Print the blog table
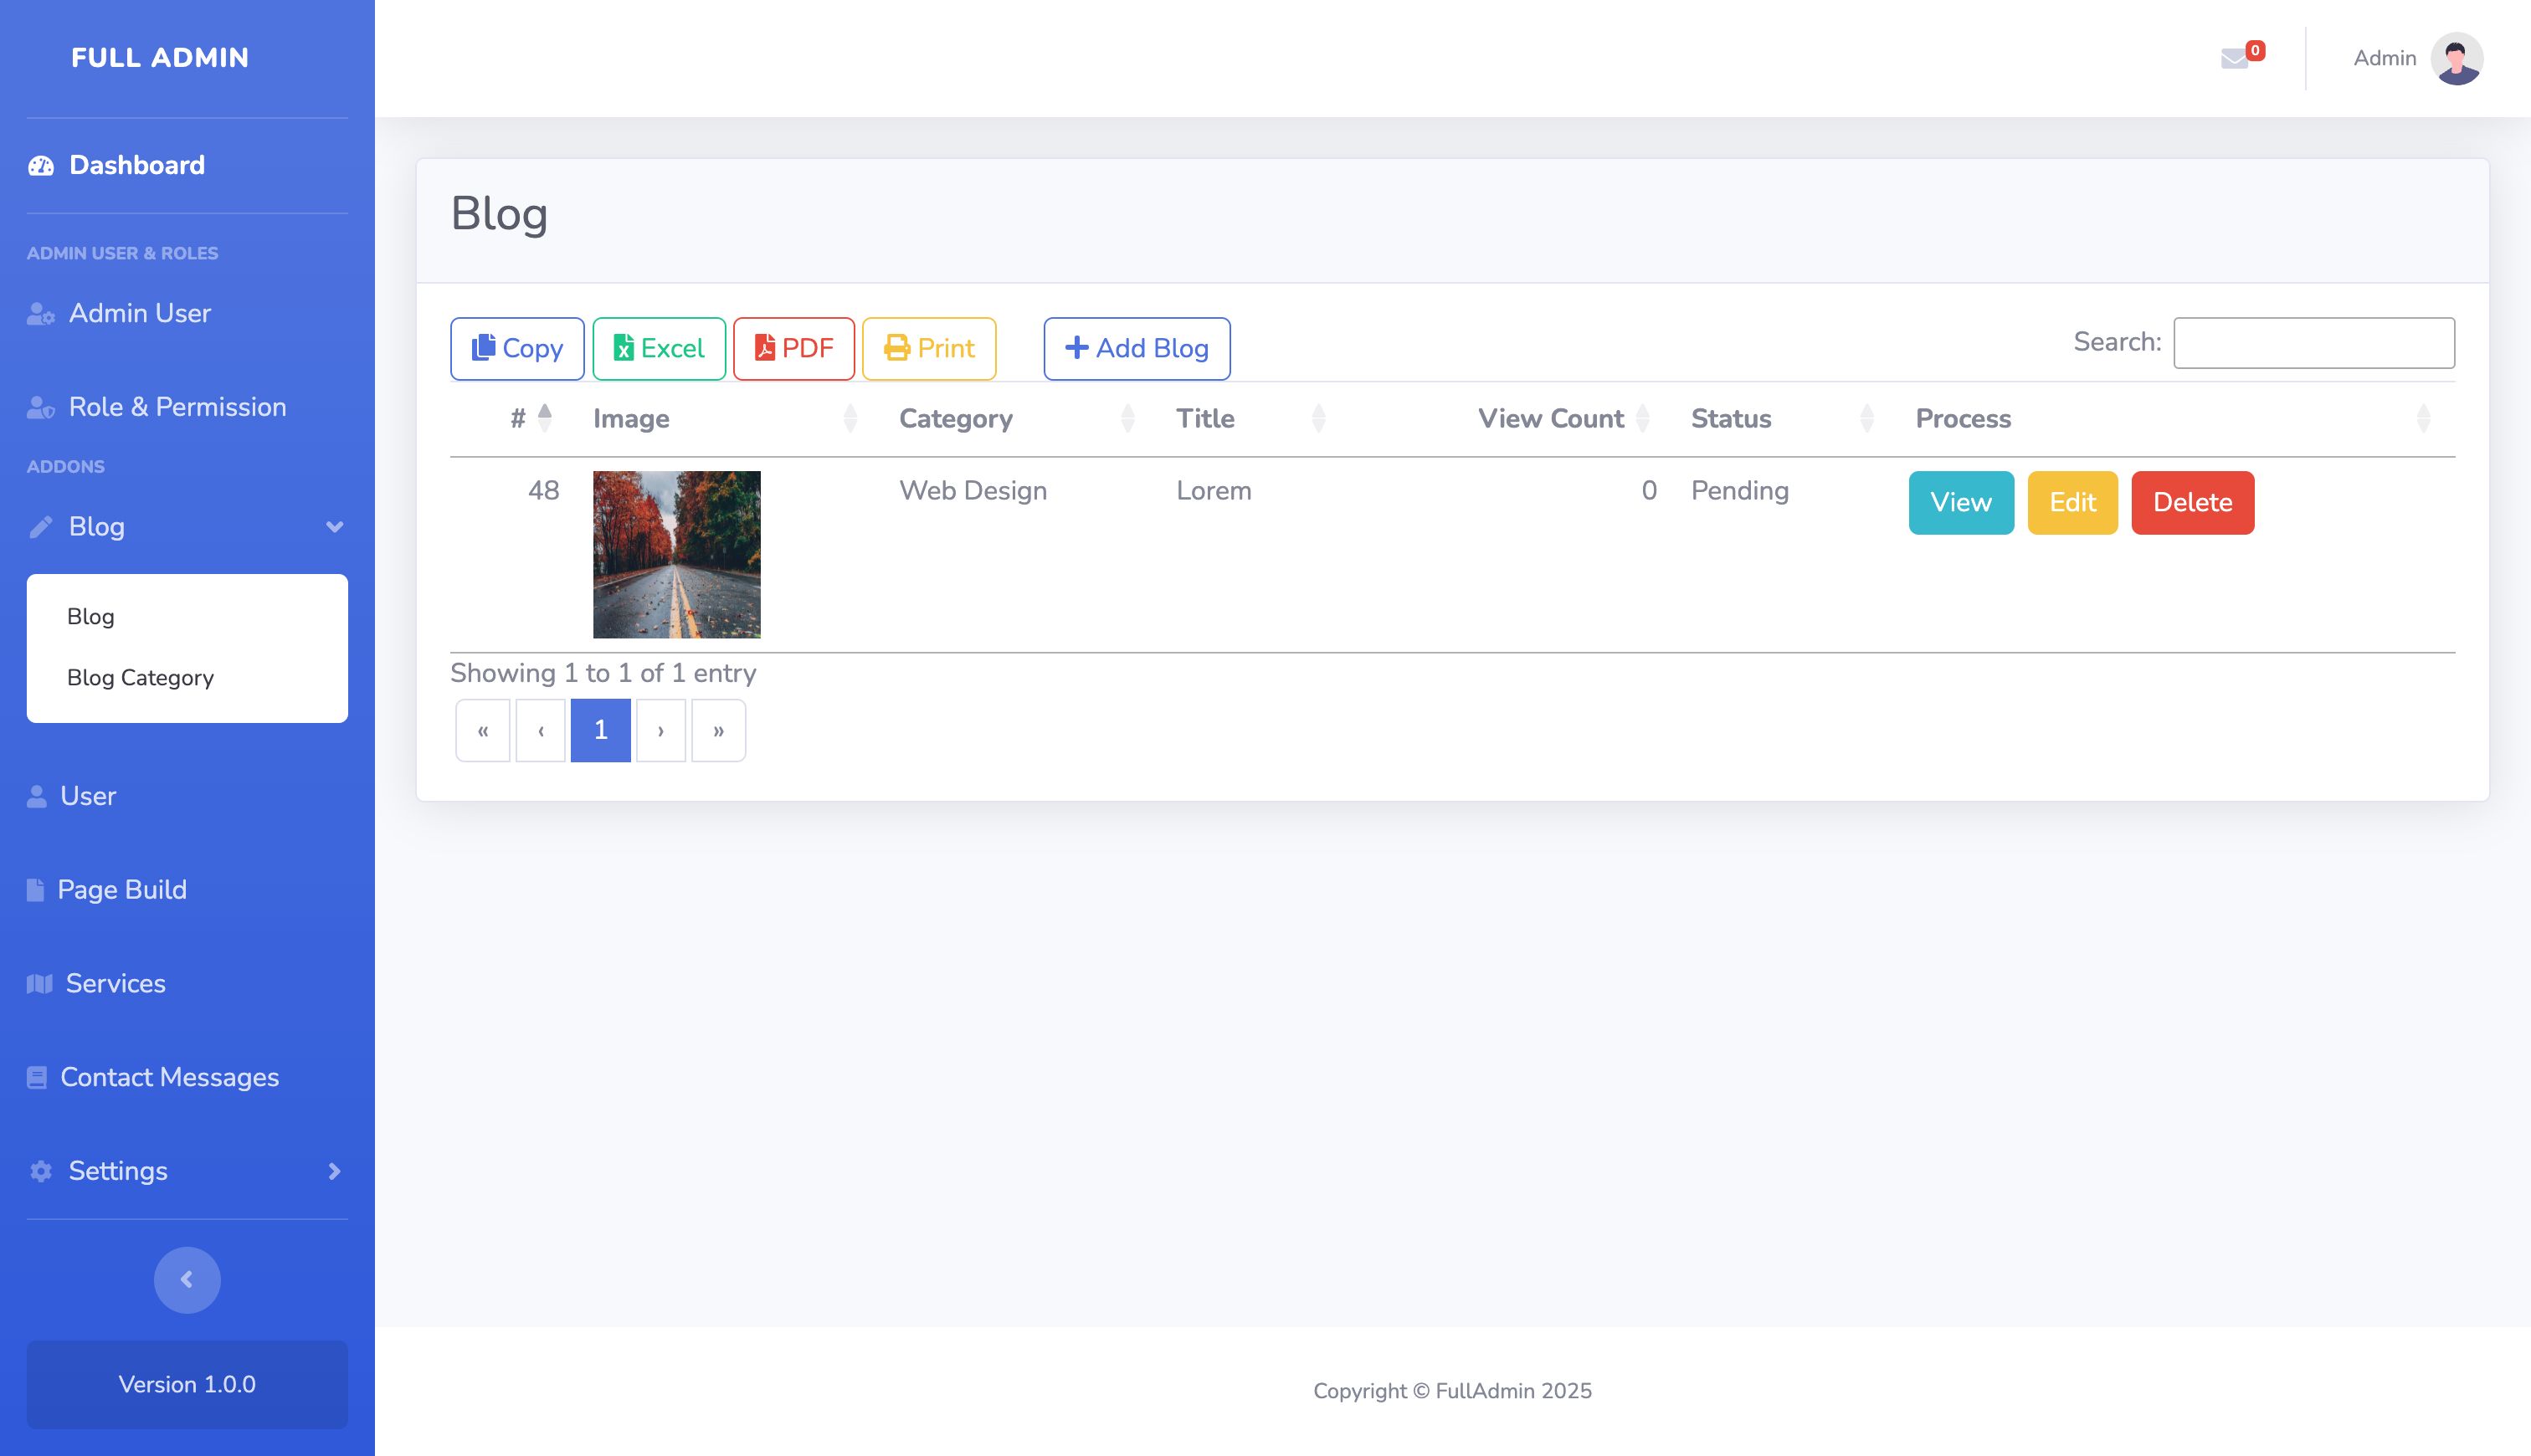Screen dimensions: 2531x1456 [929, 348]
